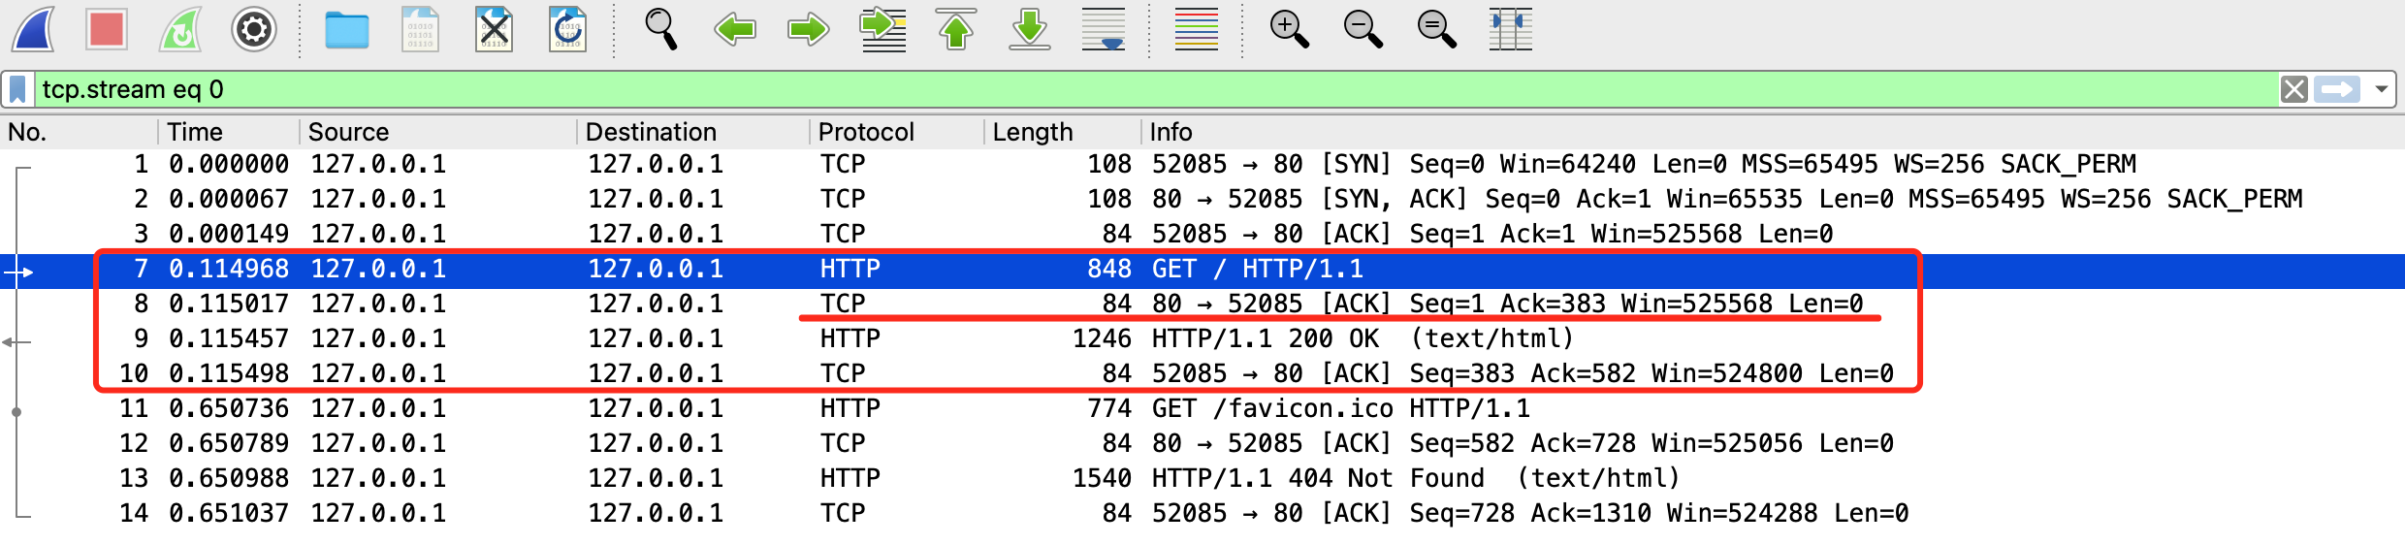The image size is (2405, 545).
Task: Find a packet with the magnifier icon
Action: coord(660,29)
